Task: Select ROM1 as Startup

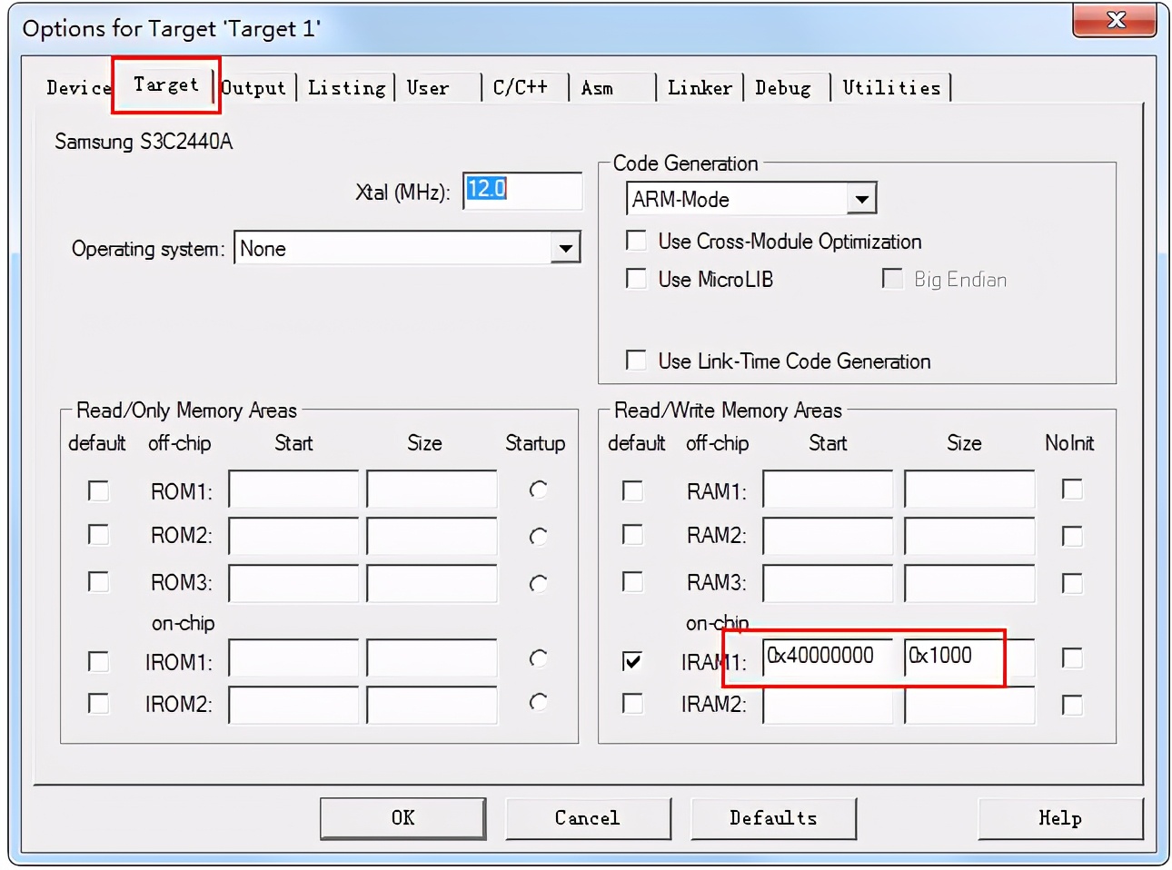Action: (538, 490)
